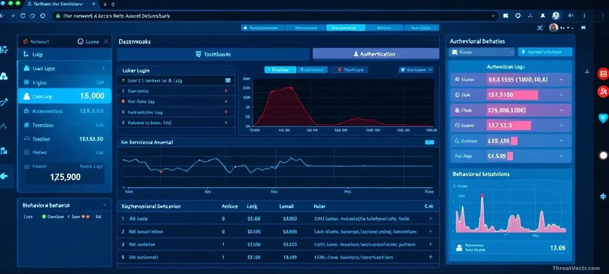Screen dimensions: 609x274
Task: Close the left panel with its X
Action: pyautogui.click(x=106, y=42)
